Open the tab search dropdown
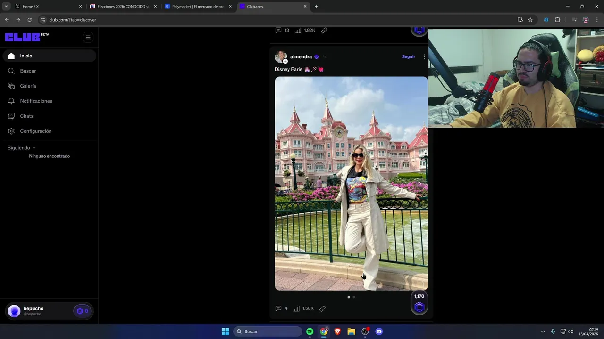Screen dimensions: 604x339 coord(6,7)
